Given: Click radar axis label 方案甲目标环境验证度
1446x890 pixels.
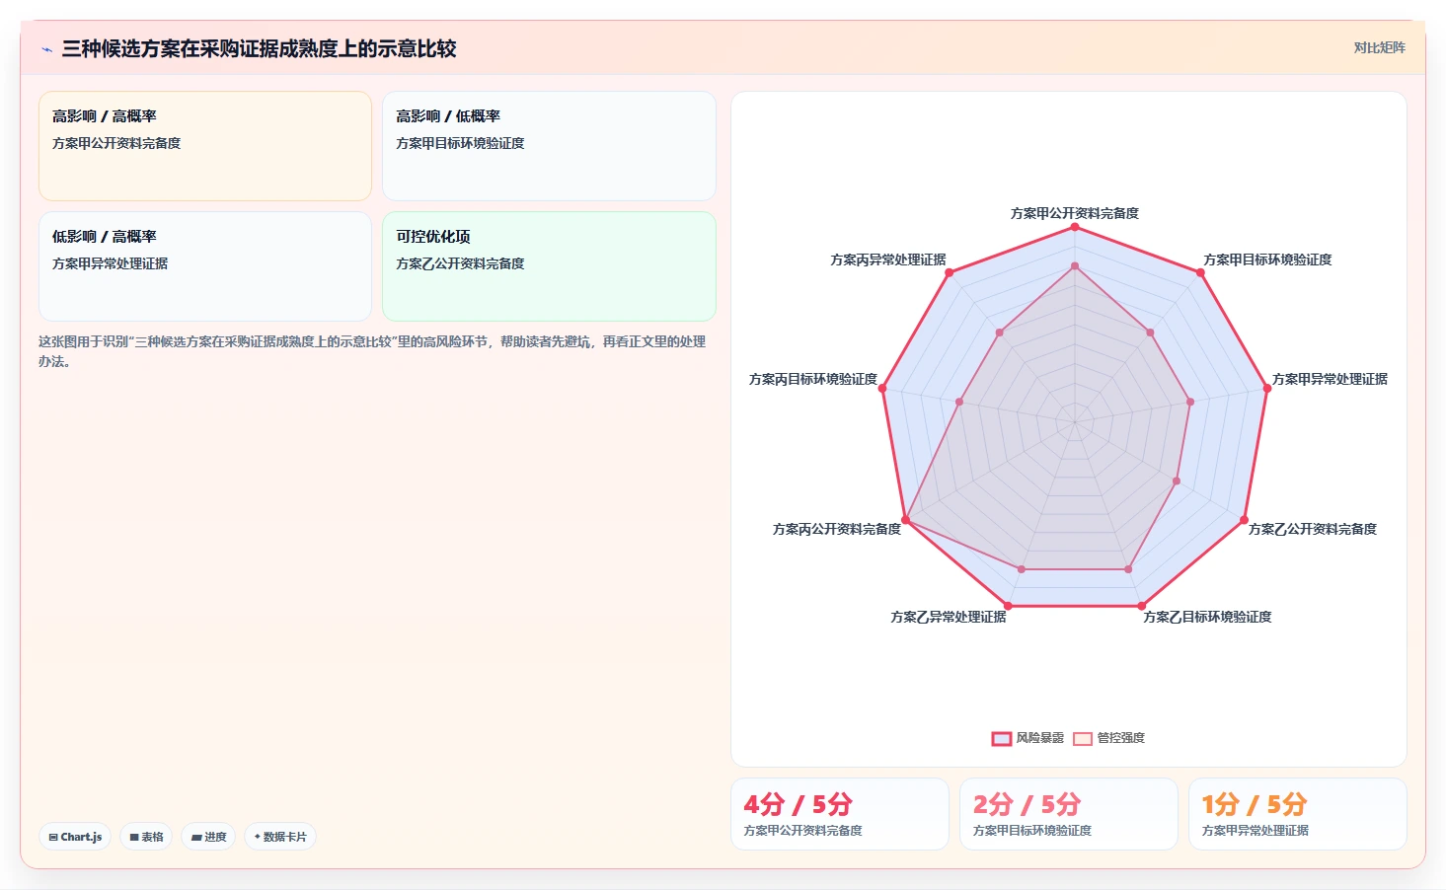Looking at the screenshot, I should click(x=1267, y=260).
